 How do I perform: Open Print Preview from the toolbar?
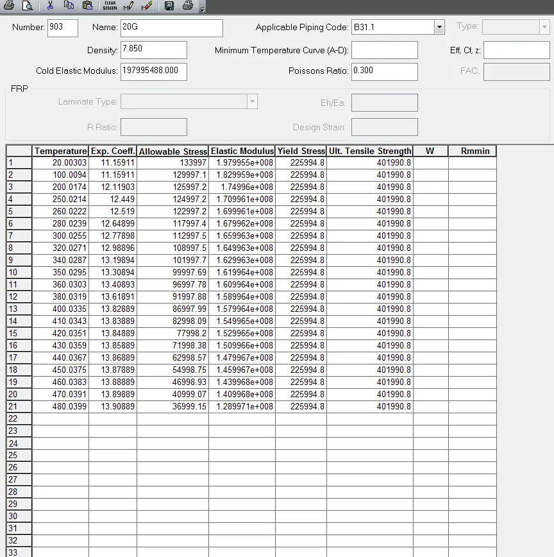point(27,6)
